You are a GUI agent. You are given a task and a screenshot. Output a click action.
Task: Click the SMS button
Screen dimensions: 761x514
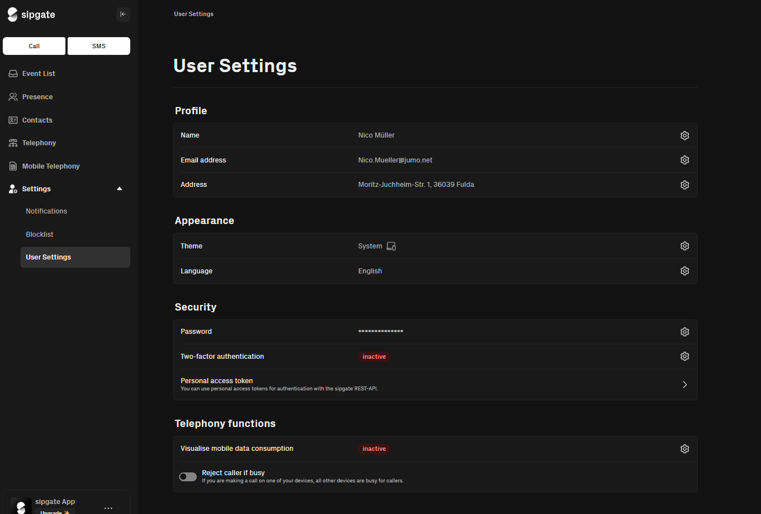(x=99, y=46)
